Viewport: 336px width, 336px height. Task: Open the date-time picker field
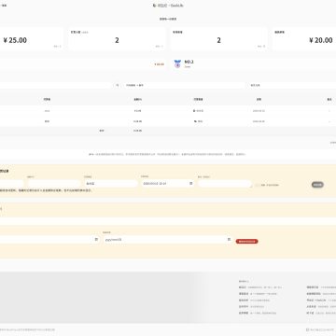168,184
